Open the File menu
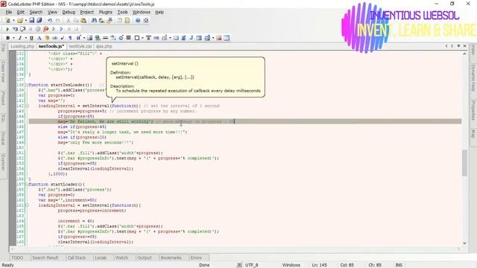Screen dimensions: 477x268 coord(9,12)
